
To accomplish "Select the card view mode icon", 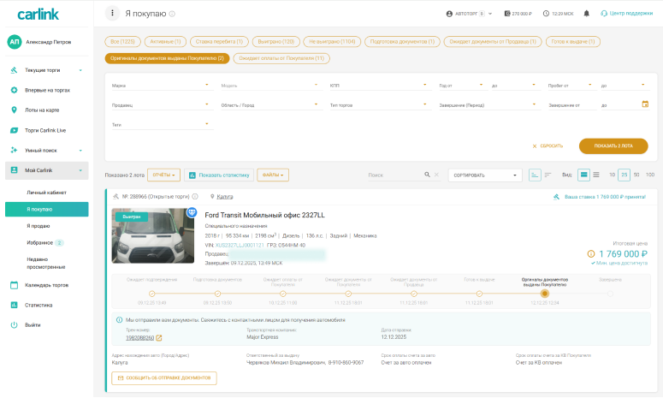I will [x=584, y=175].
